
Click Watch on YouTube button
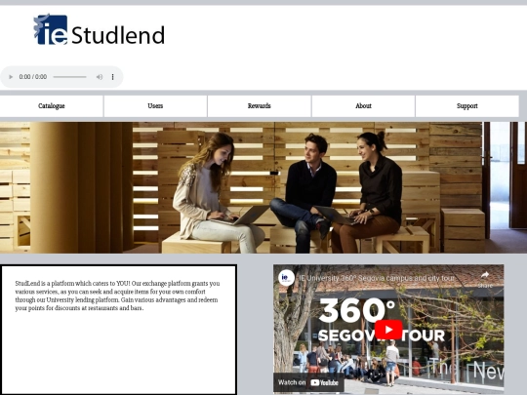coord(308,382)
